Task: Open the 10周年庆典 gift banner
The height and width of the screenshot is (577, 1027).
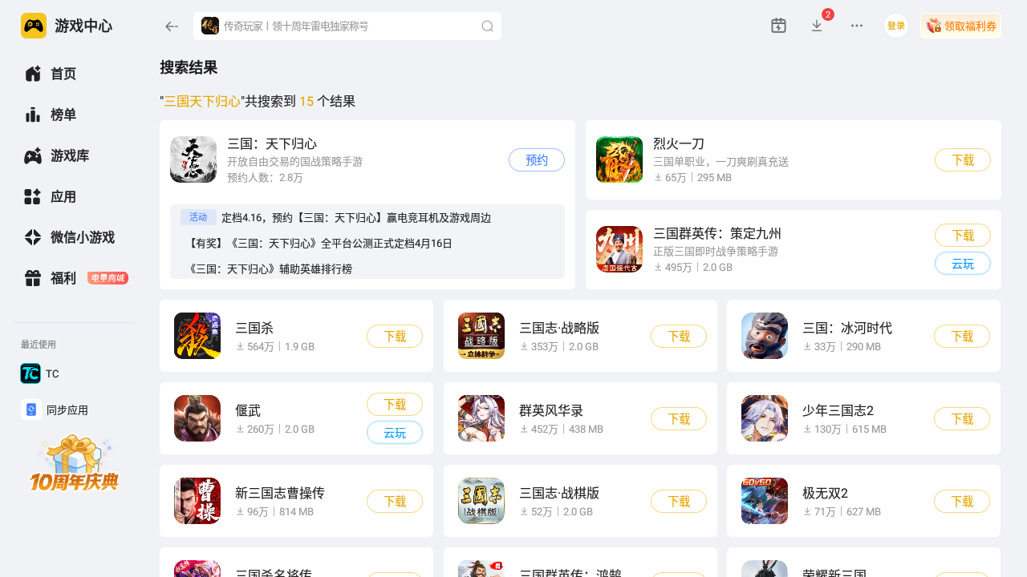Action: pyautogui.click(x=75, y=463)
